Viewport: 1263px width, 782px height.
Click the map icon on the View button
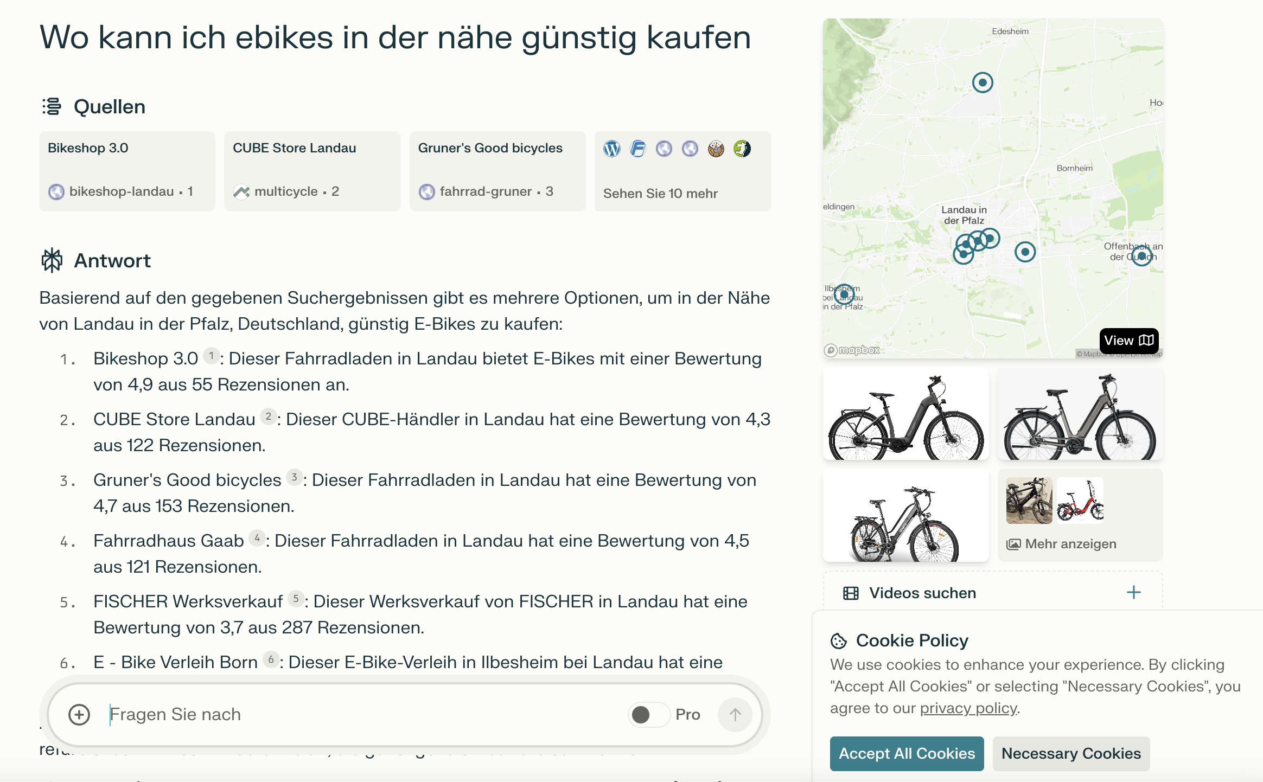pyautogui.click(x=1146, y=341)
